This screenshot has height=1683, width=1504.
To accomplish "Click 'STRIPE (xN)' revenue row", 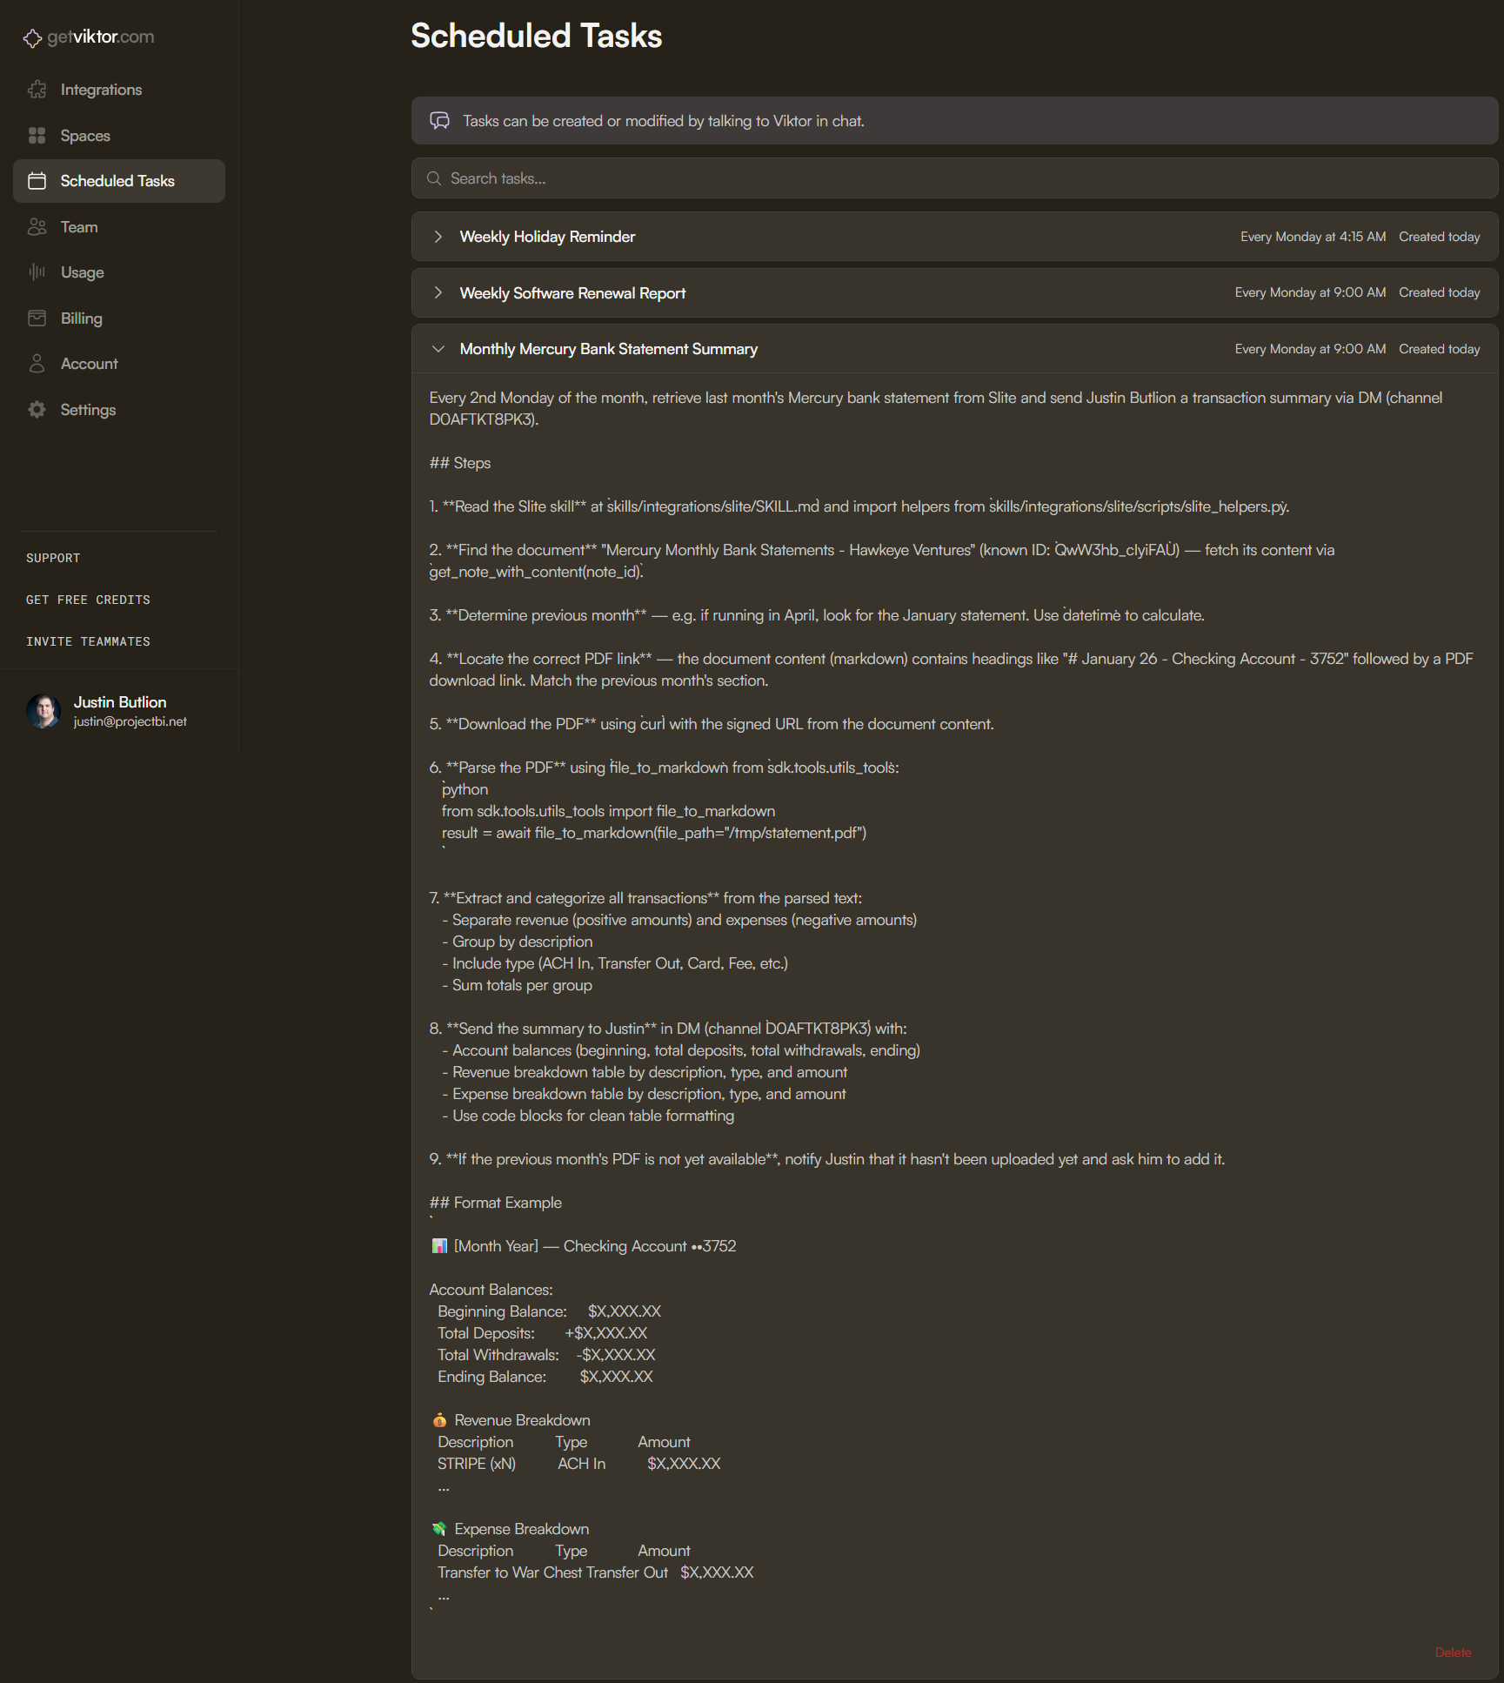I will [578, 1464].
